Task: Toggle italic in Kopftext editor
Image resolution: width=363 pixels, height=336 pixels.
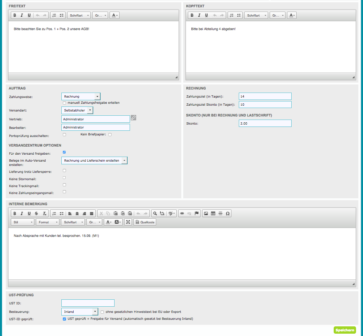Action: coord(199,15)
